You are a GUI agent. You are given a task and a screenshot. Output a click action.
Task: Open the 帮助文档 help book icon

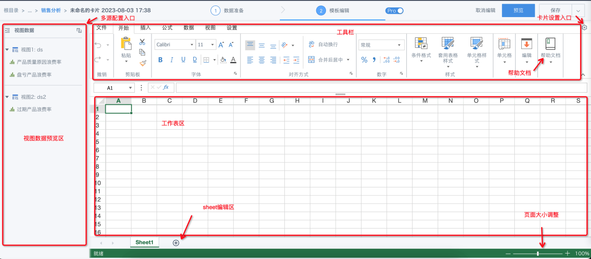point(550,44)
